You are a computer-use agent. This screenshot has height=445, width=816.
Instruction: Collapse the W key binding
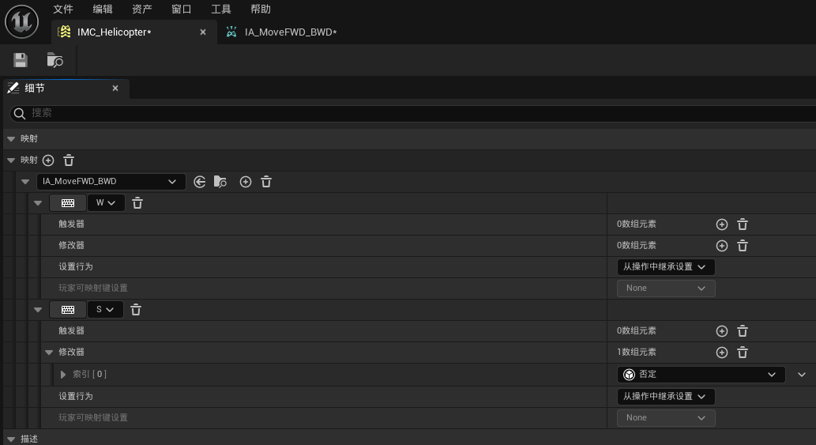point(38,203)
